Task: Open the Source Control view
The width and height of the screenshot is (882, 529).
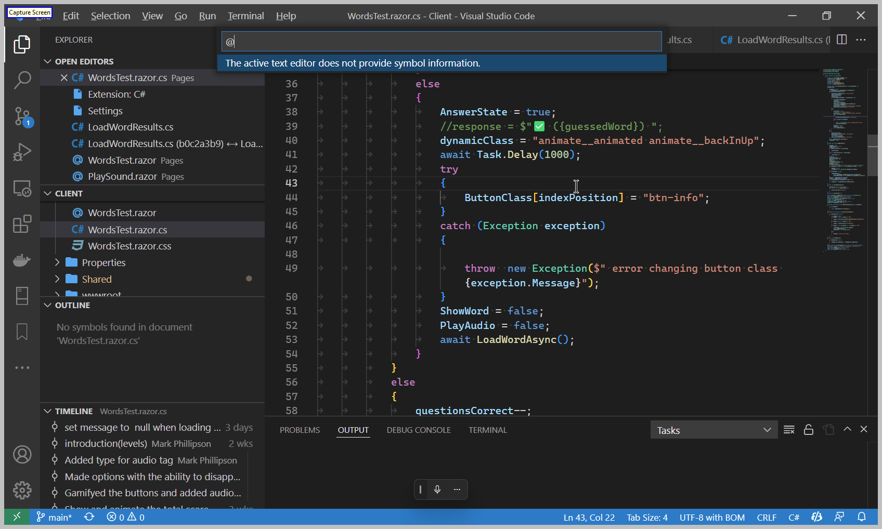Action: coord(22,117)
